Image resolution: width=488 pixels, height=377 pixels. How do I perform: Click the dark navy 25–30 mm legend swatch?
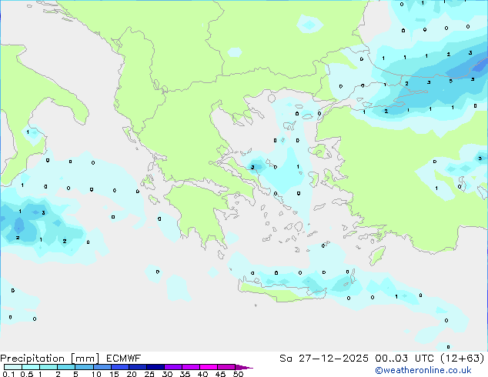pyautogui.click(x=155, y=367)
